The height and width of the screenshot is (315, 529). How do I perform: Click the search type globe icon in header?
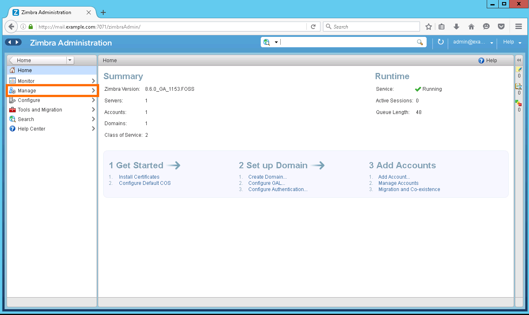point(267,42)
